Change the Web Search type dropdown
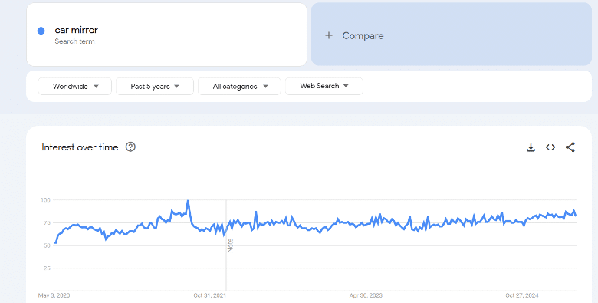The height and width of the screenshot is (303, 598). click(x=324, y=86)
